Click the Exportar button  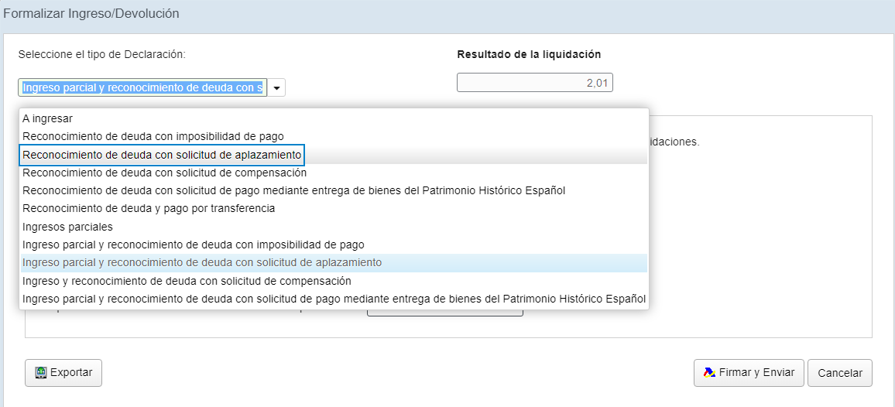tap(63, 373)
